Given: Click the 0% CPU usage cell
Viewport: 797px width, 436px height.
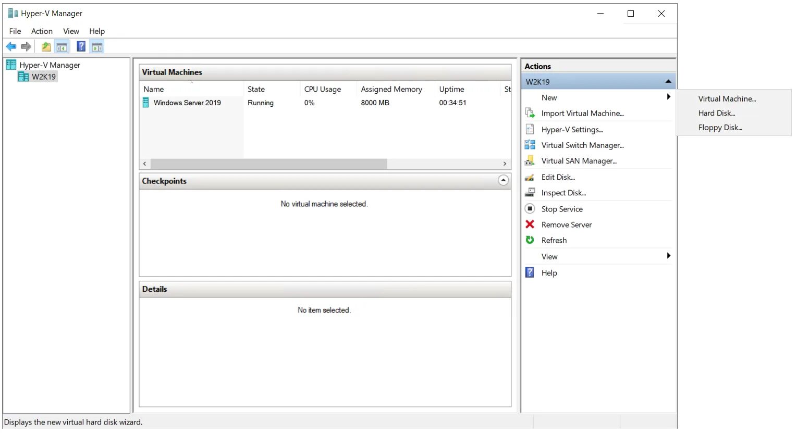Looking at the screenshot, I should [x=309, y=103].
